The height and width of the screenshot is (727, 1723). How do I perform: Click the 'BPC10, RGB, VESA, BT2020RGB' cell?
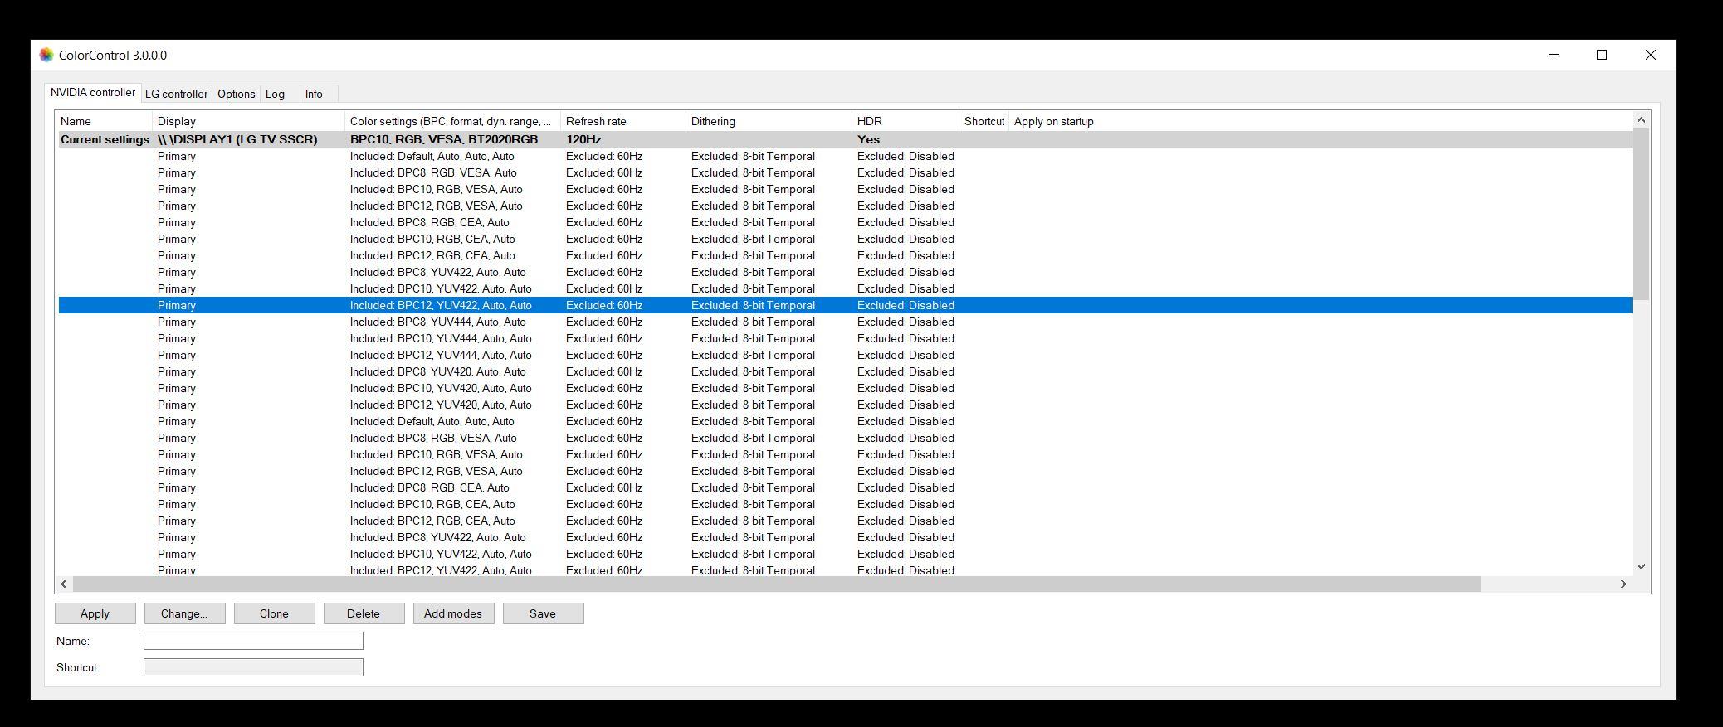[x=444, y=139]
